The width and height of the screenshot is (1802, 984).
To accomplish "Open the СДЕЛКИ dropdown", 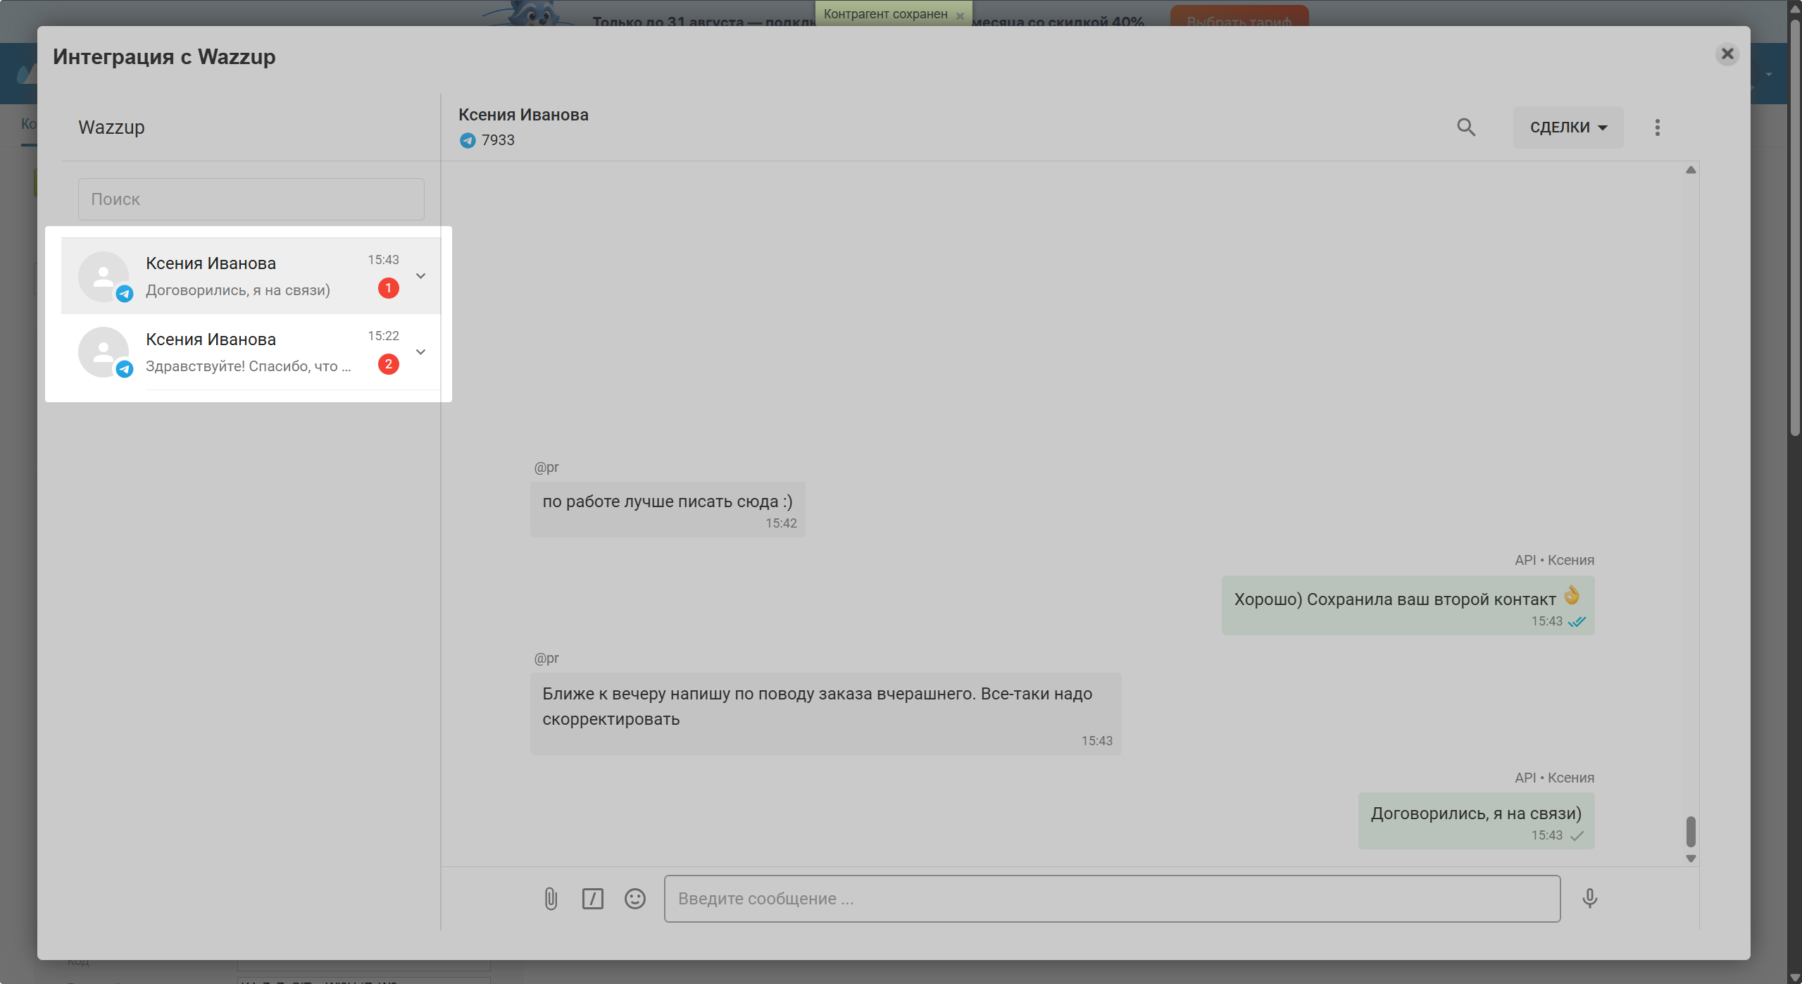I will (x=1568, y=127).
